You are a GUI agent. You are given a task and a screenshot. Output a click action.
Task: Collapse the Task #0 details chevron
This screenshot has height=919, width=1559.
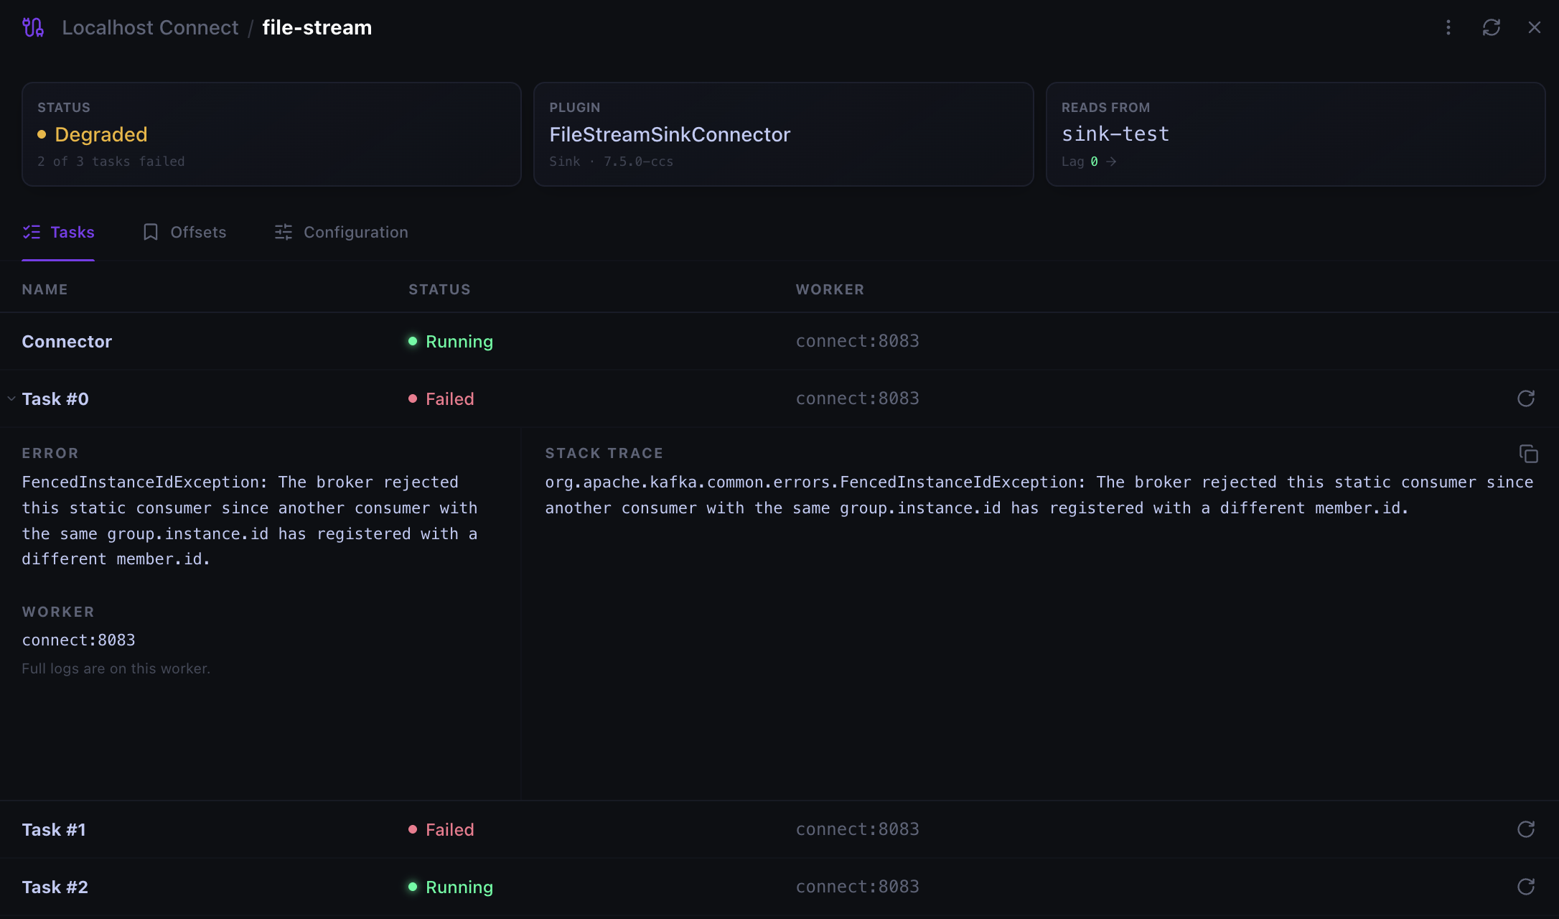11,398
